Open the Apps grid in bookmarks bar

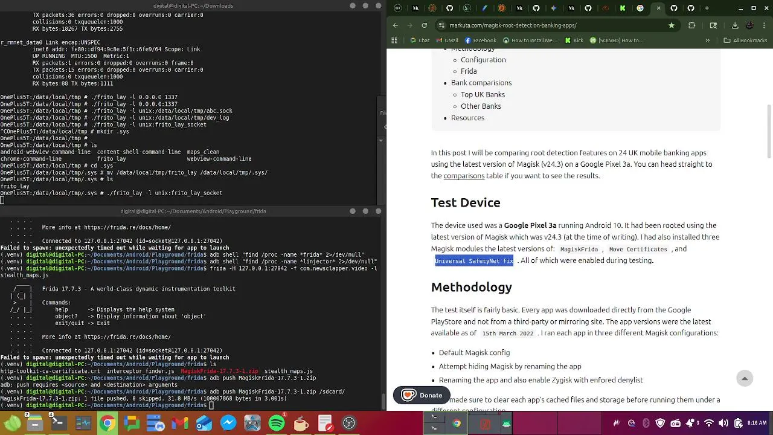tap(394, 40)
